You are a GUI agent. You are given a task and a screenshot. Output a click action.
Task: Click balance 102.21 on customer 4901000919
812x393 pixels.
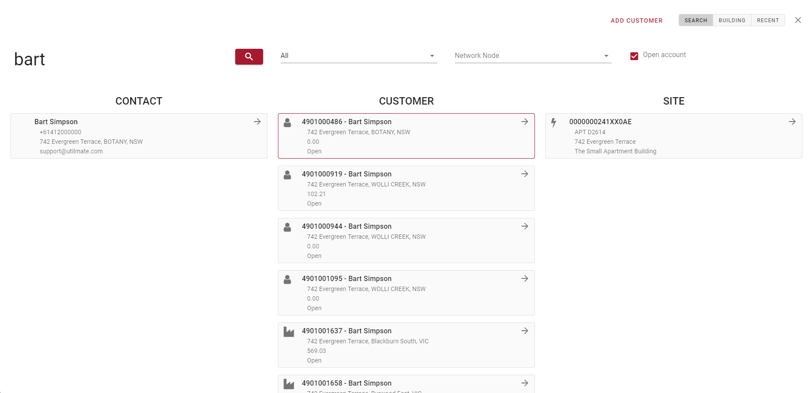click(316, 194)
